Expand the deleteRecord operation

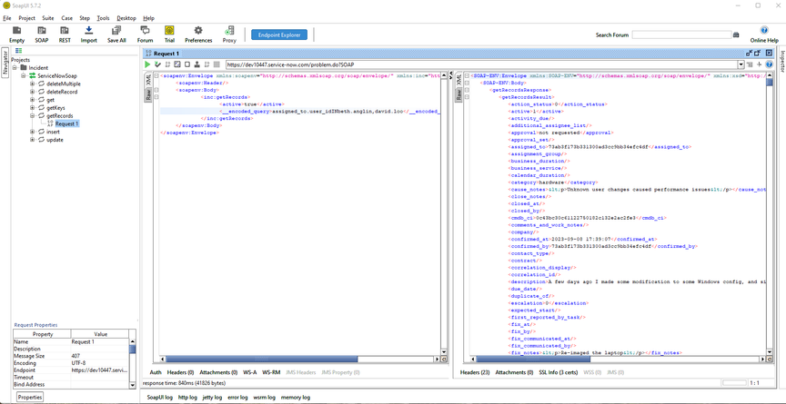[x=32, y=92]
